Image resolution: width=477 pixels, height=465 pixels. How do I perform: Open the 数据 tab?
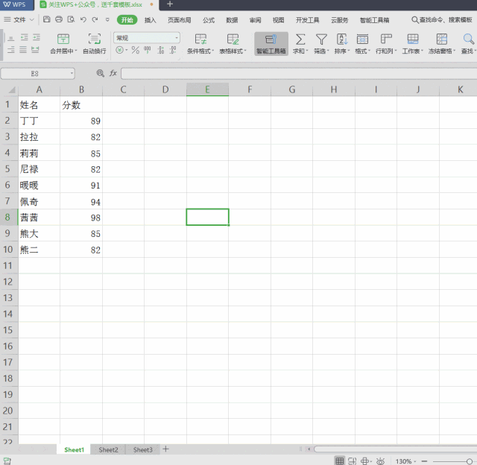coord(232,20)
